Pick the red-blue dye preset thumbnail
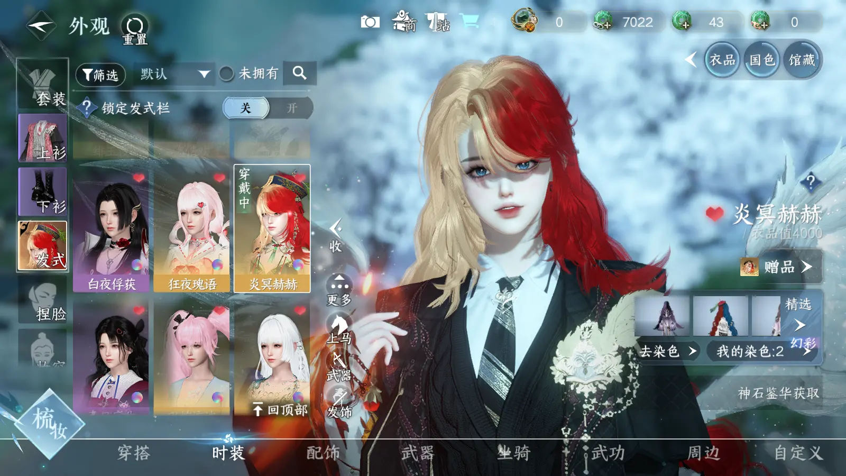This screenshot has width=846, height=476. 721,316
